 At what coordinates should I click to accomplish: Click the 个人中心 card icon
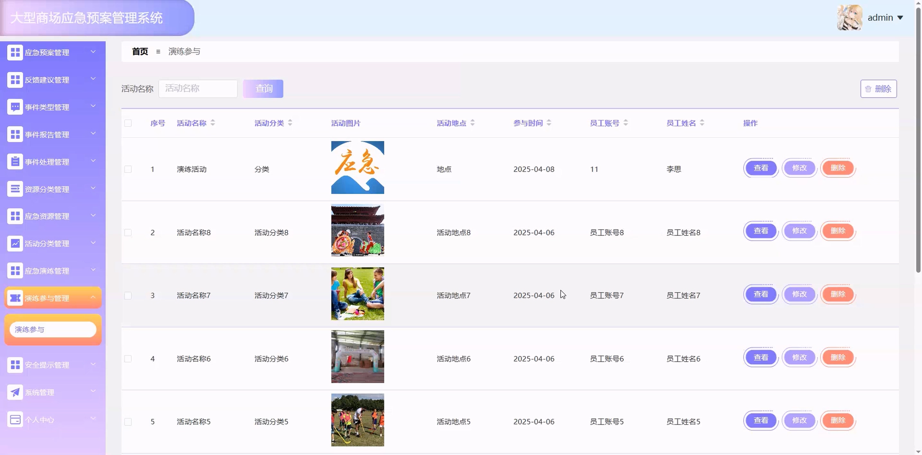pos(15,420)
